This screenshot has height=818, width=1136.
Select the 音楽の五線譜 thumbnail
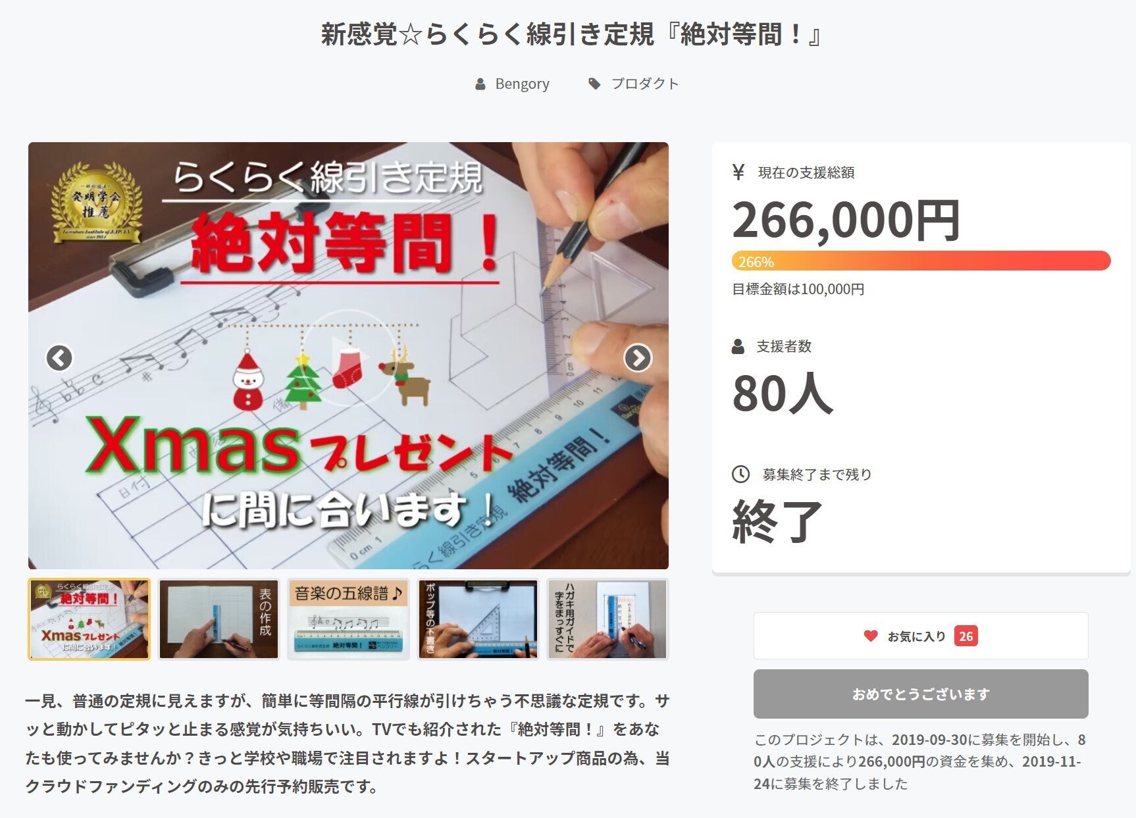348,619
